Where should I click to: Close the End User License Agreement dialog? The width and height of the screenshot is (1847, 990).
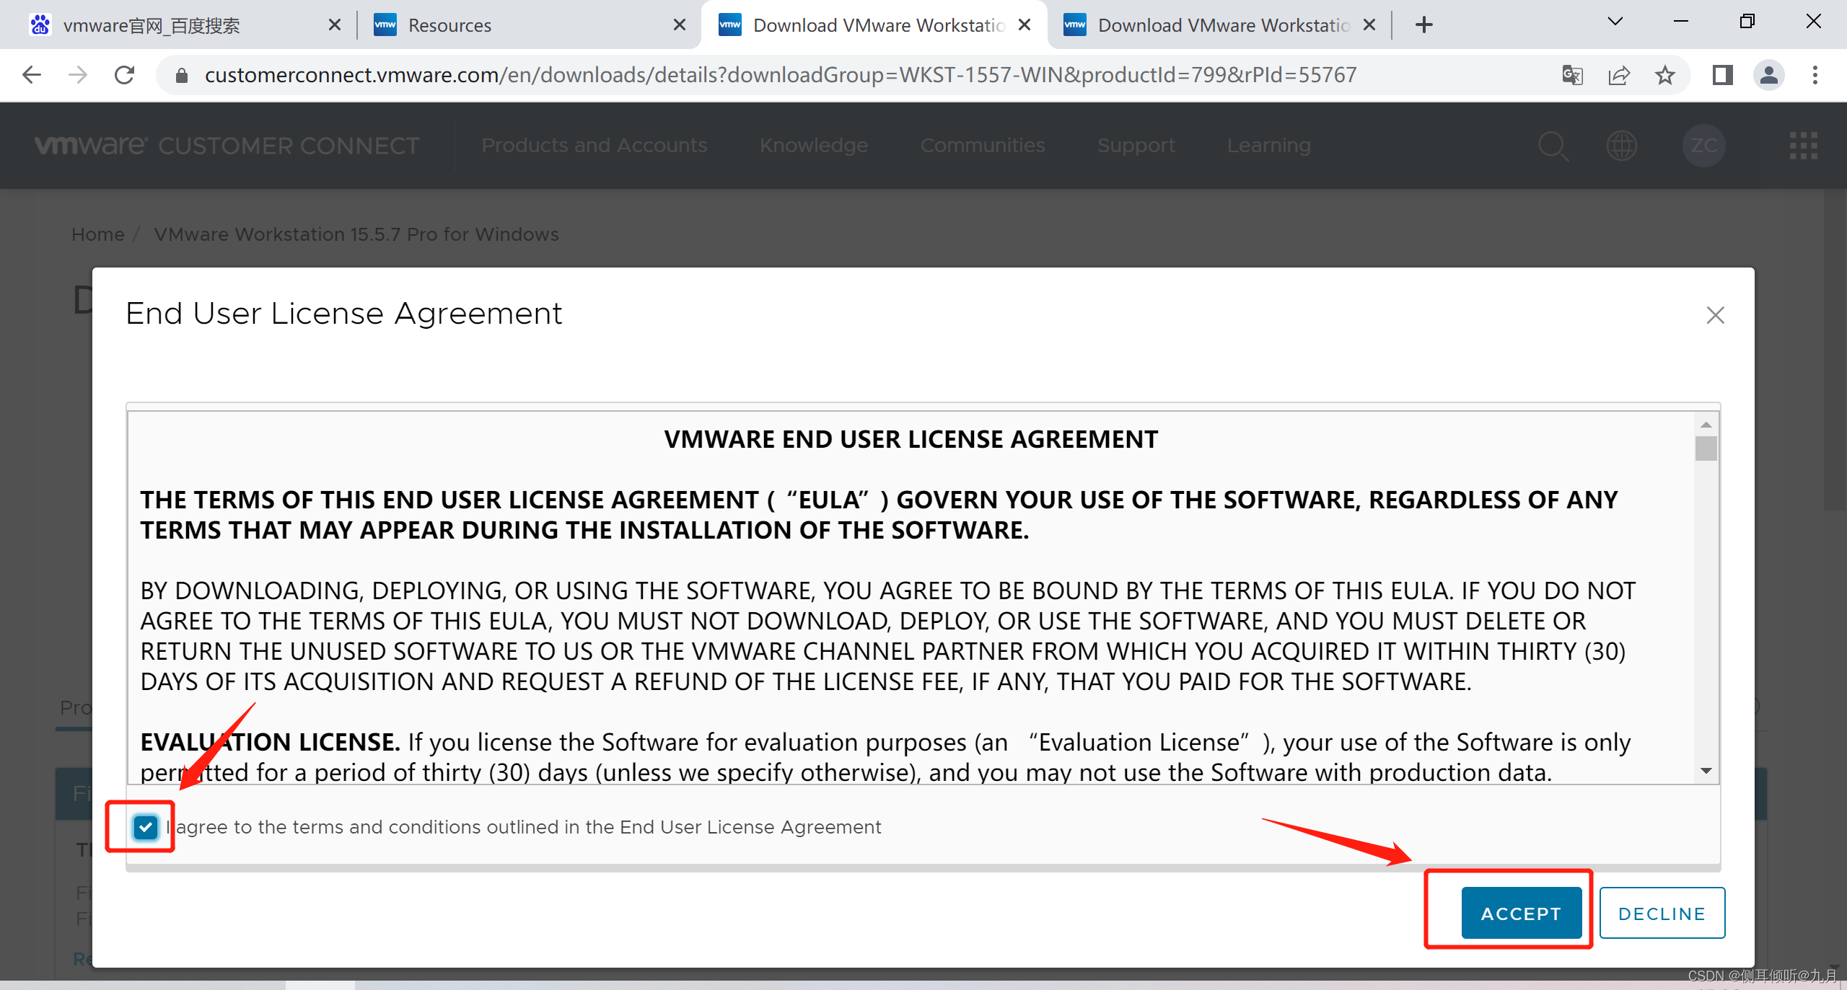coord(1715,315)
